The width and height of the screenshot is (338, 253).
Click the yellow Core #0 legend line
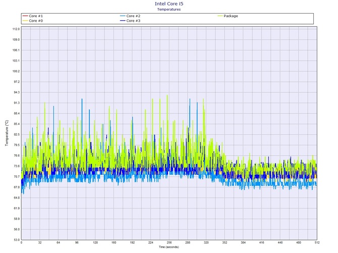[x=25, y=21]
